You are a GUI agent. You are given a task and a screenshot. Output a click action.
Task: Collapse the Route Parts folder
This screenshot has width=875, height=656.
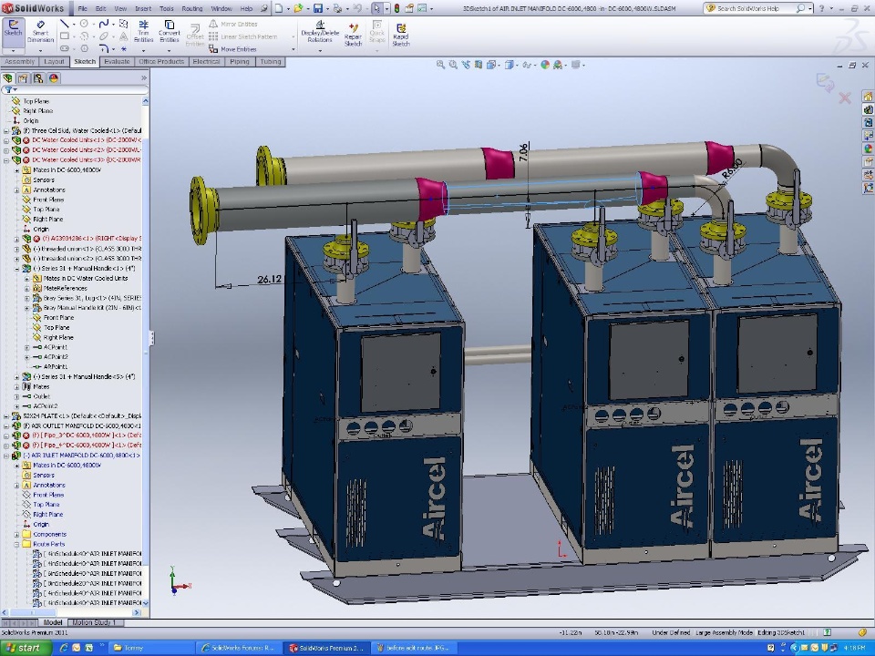(16, 544)
